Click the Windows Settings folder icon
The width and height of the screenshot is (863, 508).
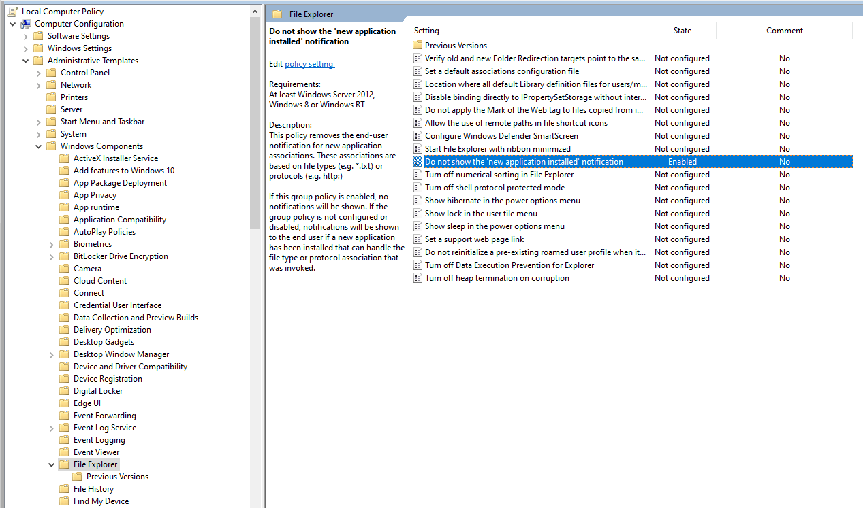(x=39, y=48)
